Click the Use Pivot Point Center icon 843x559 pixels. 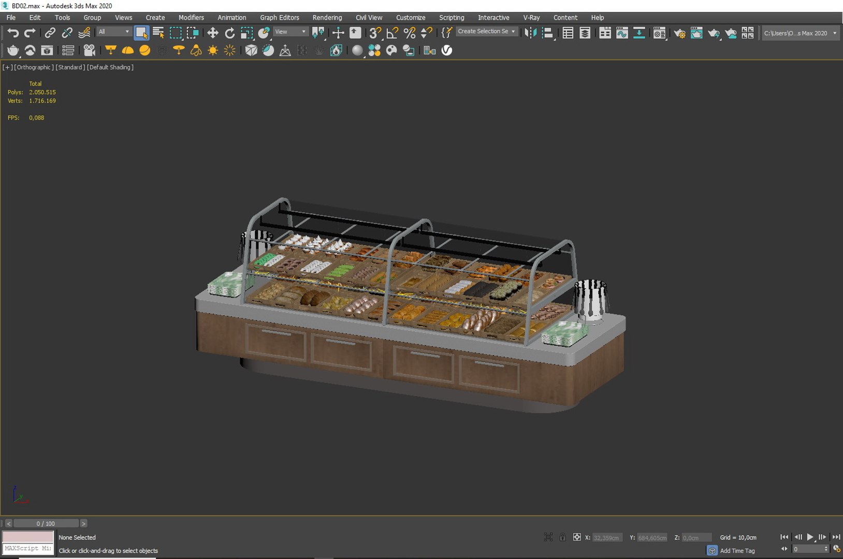click(x=318, y=33)
